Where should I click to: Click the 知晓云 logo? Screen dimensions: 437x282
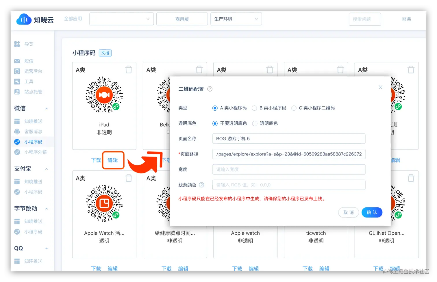[35, 19]
